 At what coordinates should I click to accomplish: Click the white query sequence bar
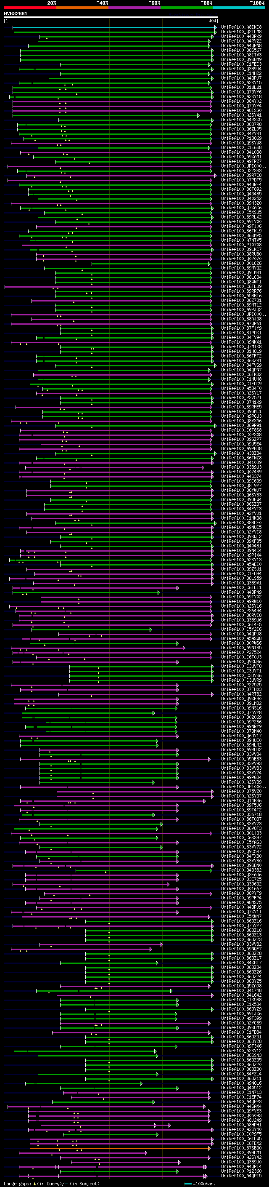click(111, 17)
